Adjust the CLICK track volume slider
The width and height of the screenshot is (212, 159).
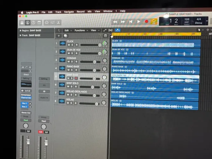[100, 45]
